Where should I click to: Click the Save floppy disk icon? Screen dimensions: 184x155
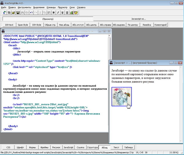18,13
